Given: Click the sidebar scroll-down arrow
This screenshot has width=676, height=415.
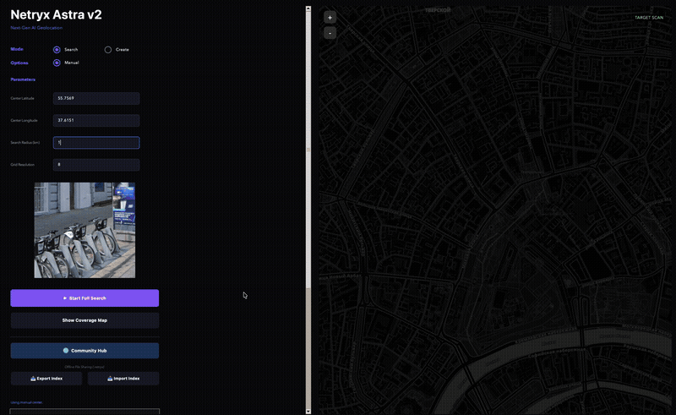Looking at the screenshot, I should coord(308,411).
